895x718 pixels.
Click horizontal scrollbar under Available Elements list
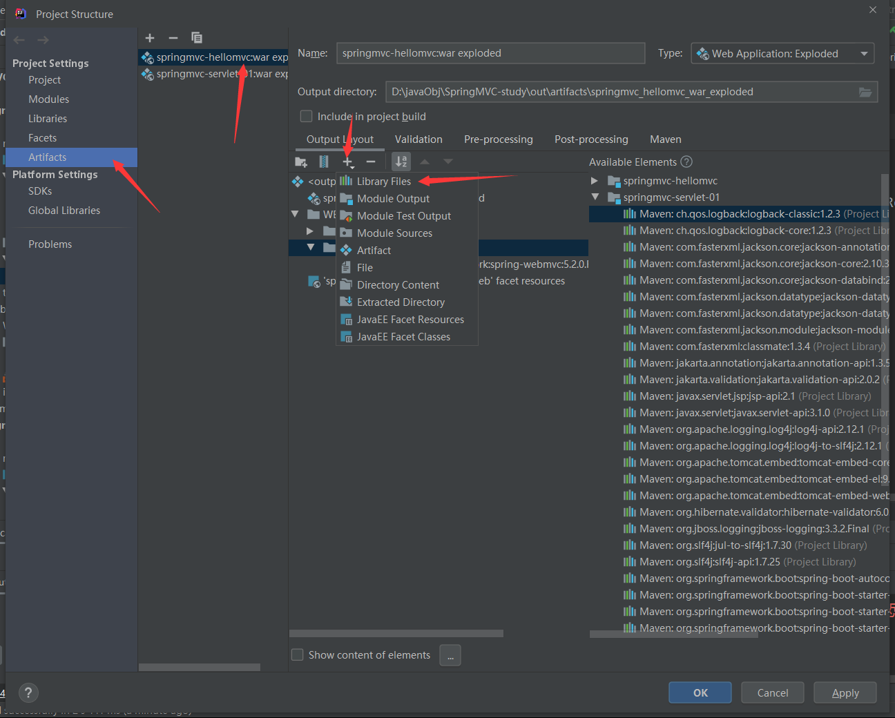674,634
